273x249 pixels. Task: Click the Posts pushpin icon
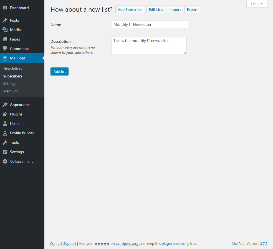(5, 20)
